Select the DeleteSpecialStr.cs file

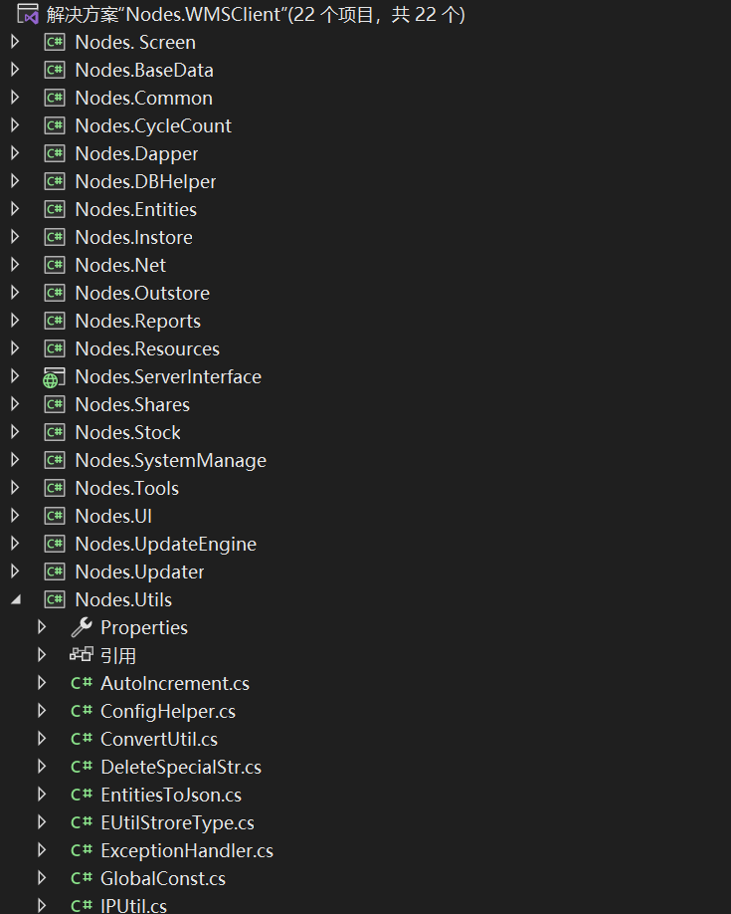tap(181, 767)
